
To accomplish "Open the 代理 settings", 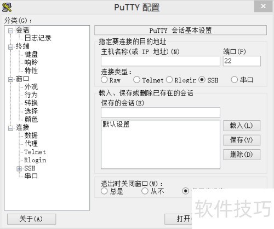I will click(31, 144).
